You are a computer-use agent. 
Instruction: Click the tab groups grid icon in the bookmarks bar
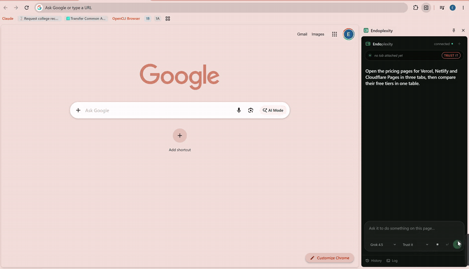point(168,18)
